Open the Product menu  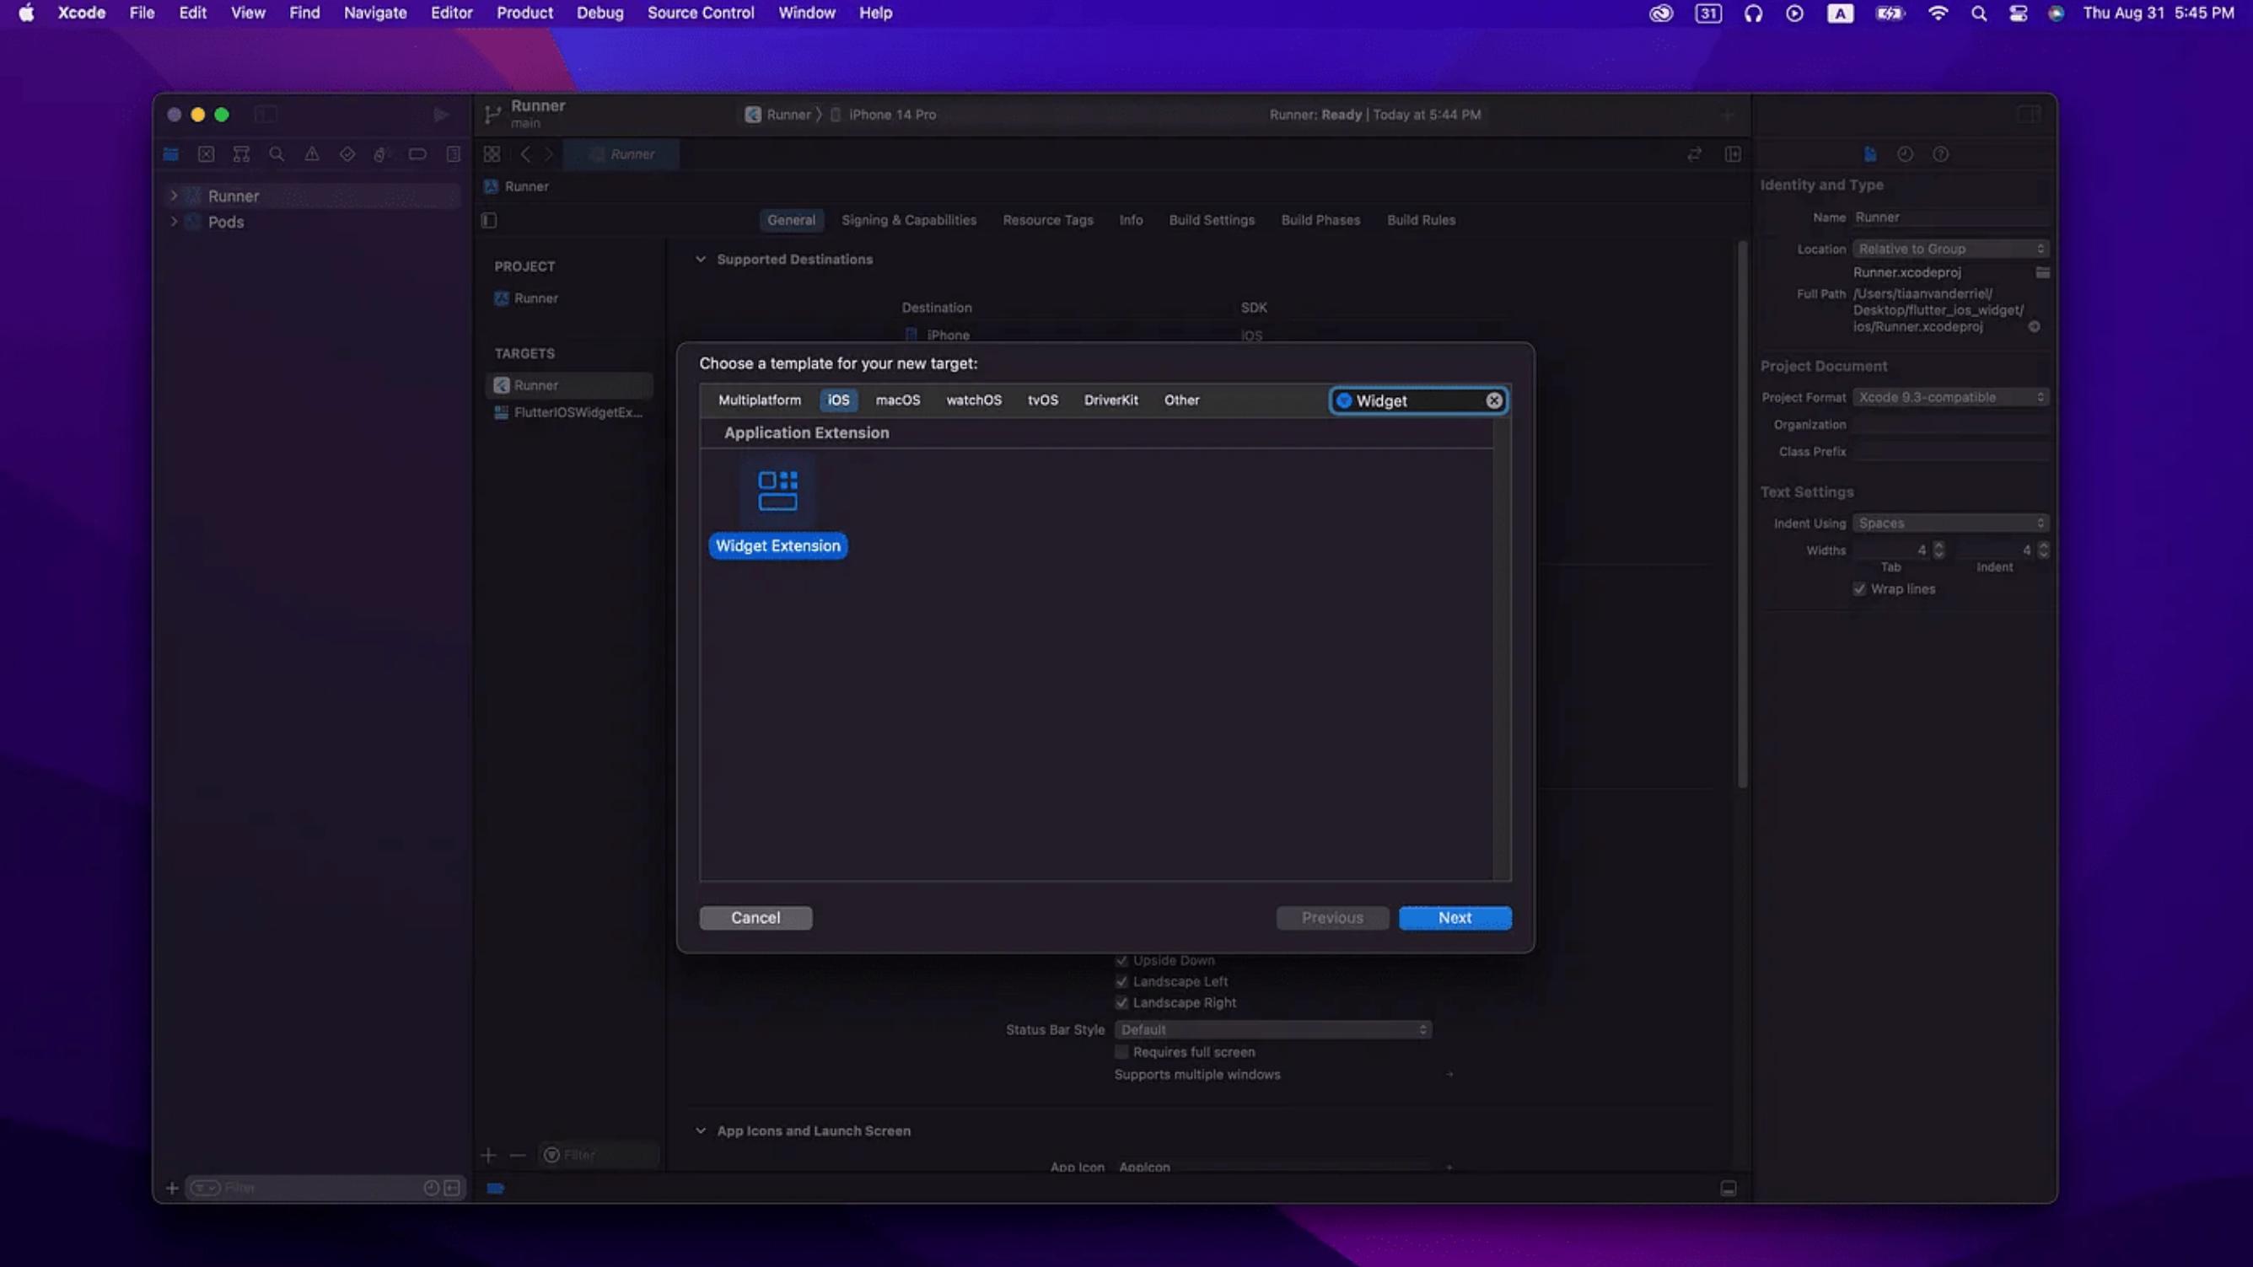coord(524,13)
